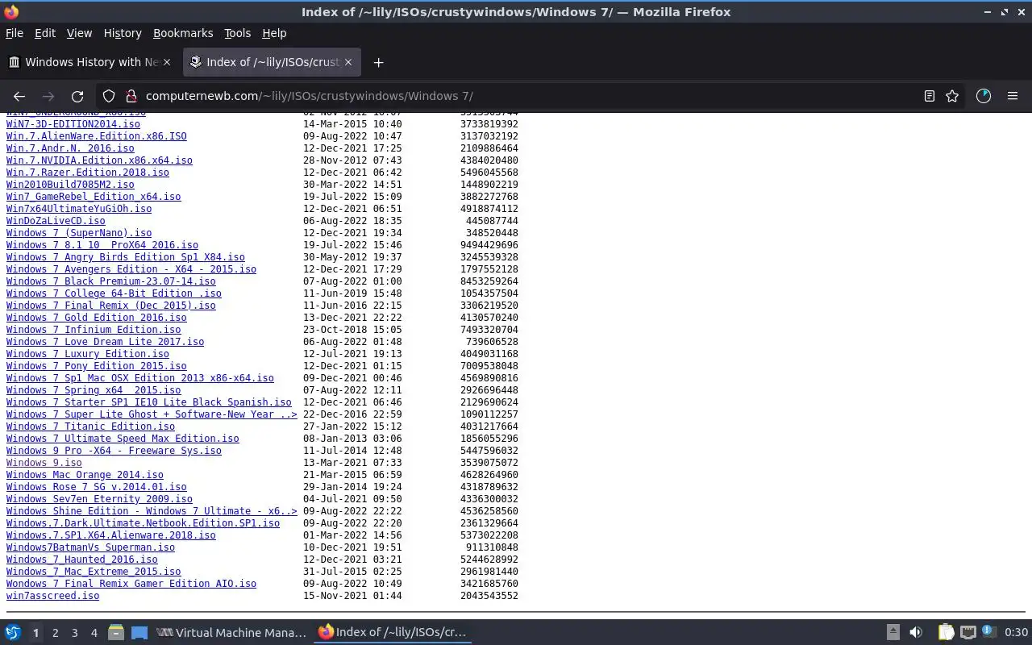Open the View menu
This screenshot has height=645, width=1032.
pyautogui.click(x=79, y=33)
